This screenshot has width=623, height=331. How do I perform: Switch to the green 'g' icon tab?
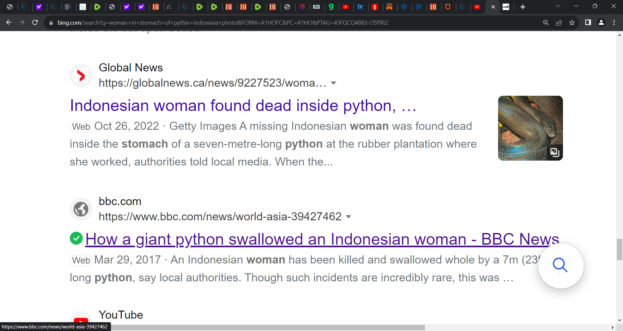tap(331, 7)
